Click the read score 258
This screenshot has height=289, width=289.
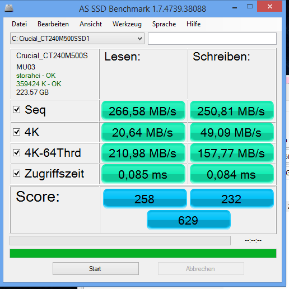(144, 199)
